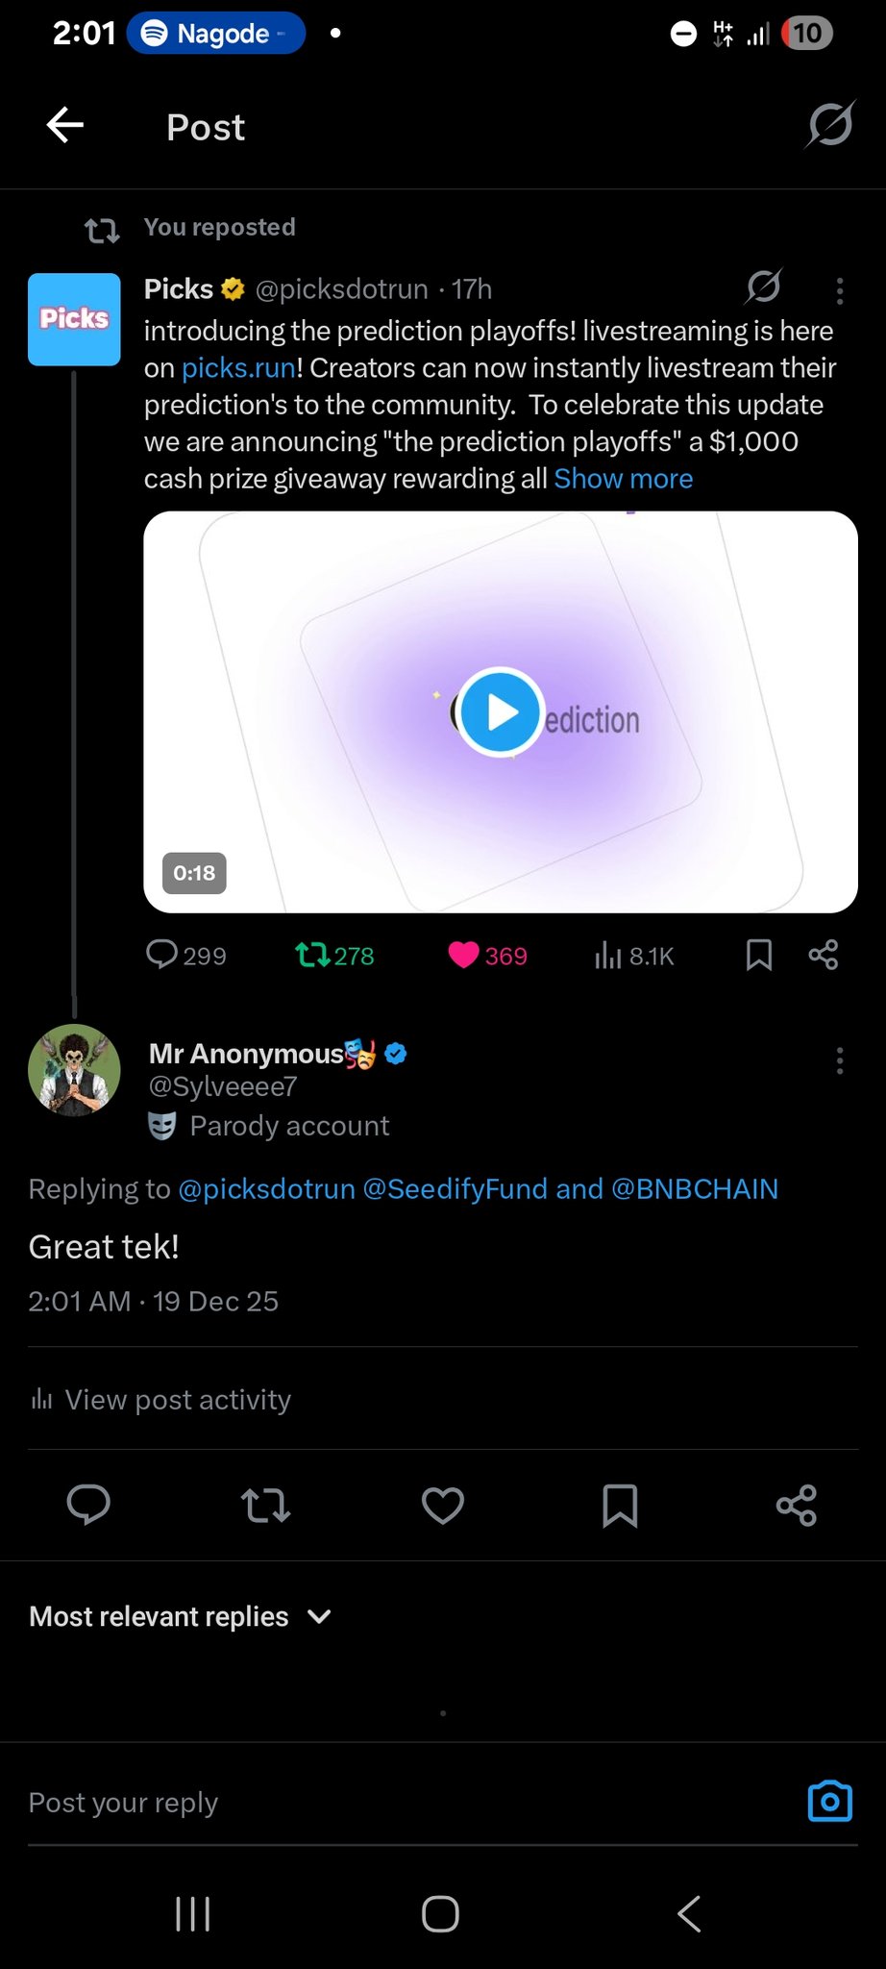This screenshot has width=886, height=1969.
Task: Play the 0:18 prediction video
Action: [500, 712]
